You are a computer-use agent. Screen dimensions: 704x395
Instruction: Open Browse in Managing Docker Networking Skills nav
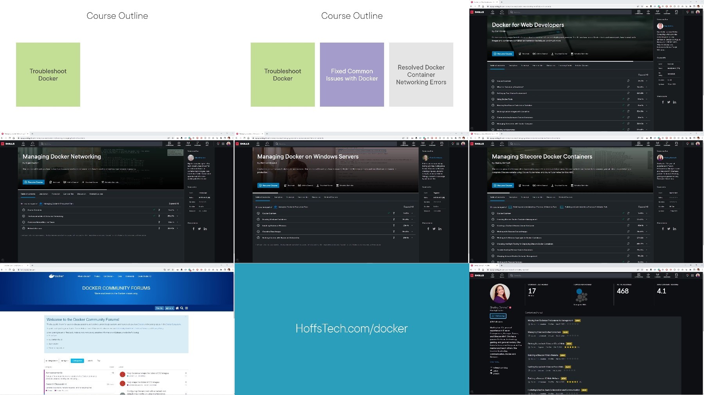(33, 144)
